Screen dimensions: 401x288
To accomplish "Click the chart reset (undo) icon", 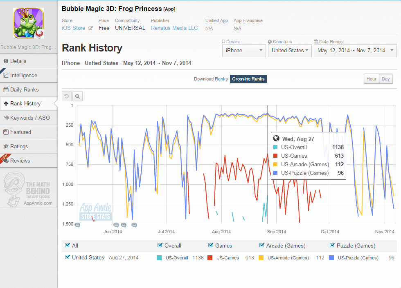I will (66, 96).
